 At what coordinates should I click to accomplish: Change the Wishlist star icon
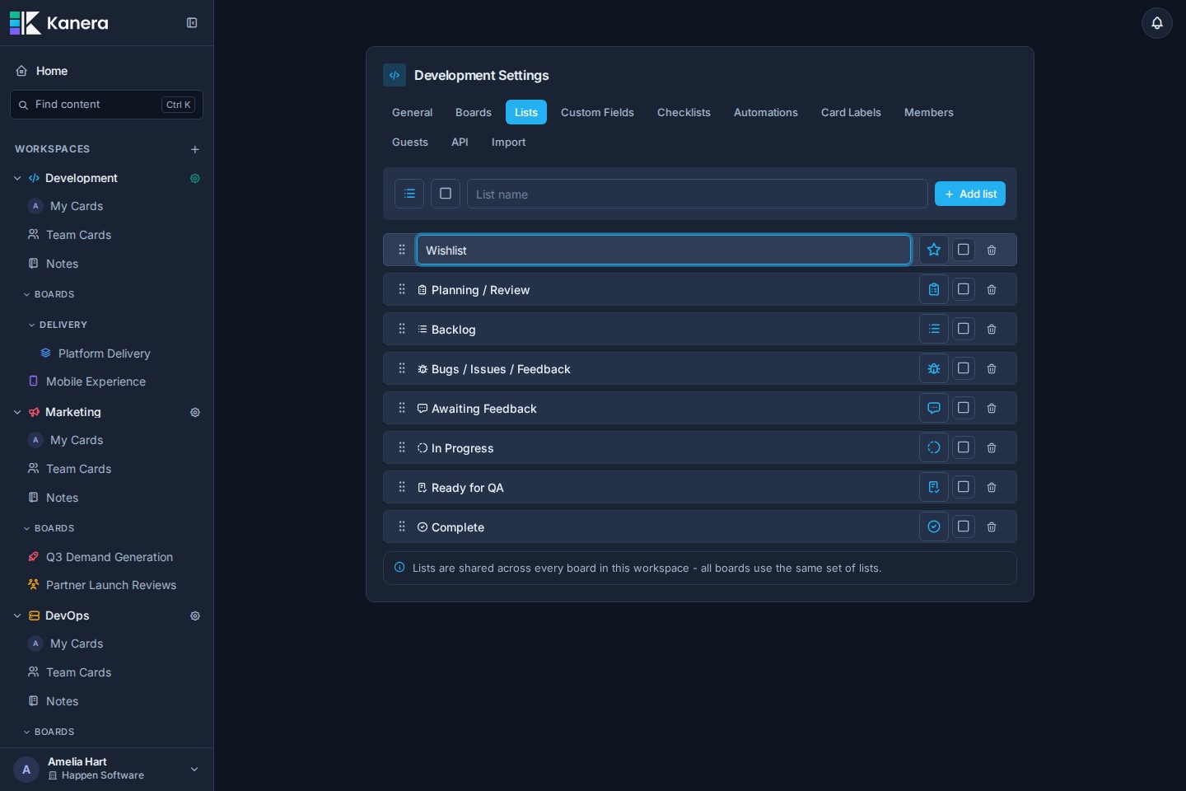pos(934,250)
